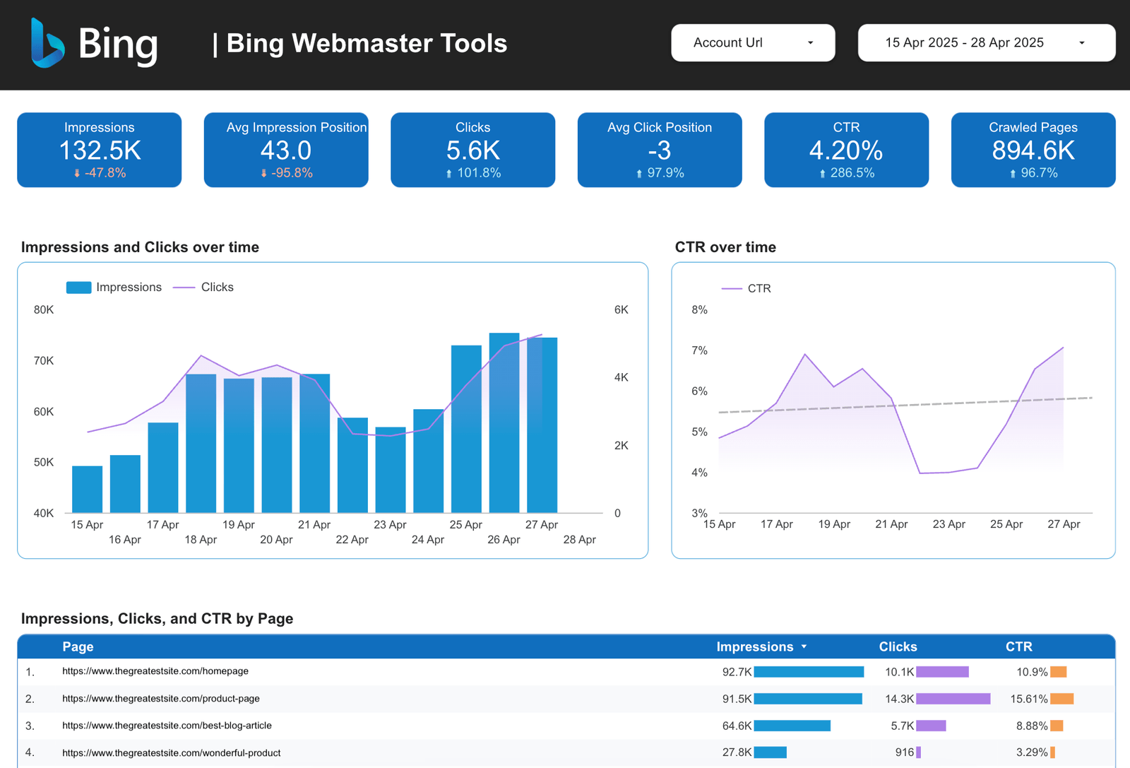Select the CTR scorecard showing 4.20%
The height and width of the screenshot is (768, 1130).
click(x=847, y=150)
